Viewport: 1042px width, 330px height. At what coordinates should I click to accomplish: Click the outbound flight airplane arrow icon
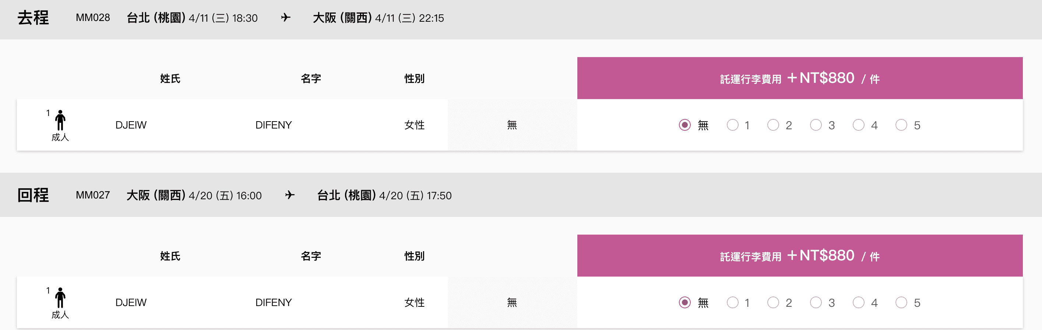286,17
